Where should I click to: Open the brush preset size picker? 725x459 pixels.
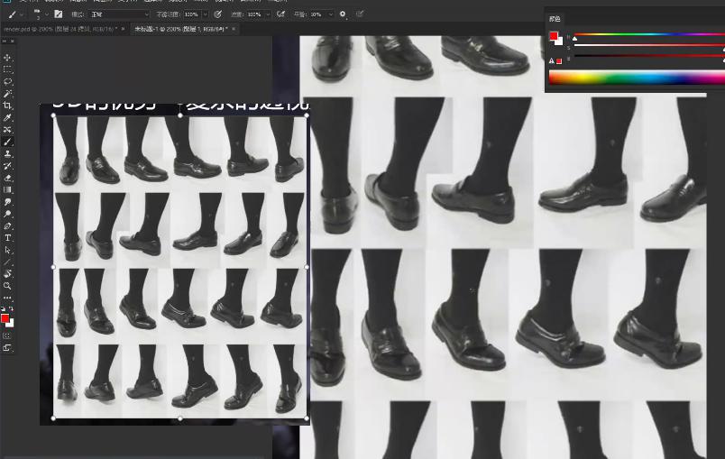point(40,14)
